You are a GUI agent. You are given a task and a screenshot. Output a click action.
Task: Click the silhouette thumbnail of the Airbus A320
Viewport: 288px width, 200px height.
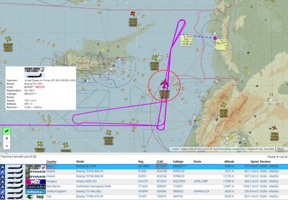coord(15,182)
